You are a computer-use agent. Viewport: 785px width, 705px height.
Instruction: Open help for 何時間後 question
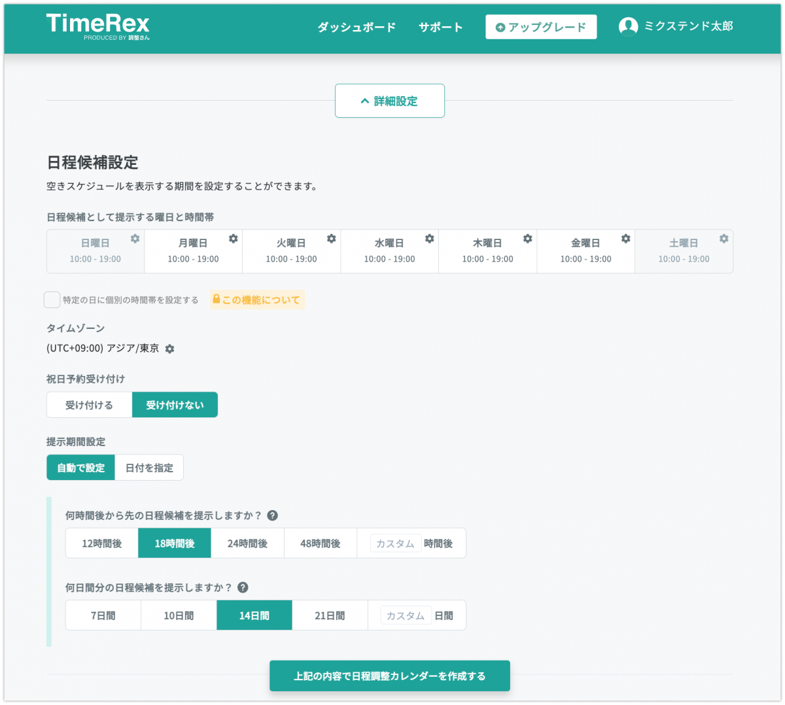coord(273,515)
